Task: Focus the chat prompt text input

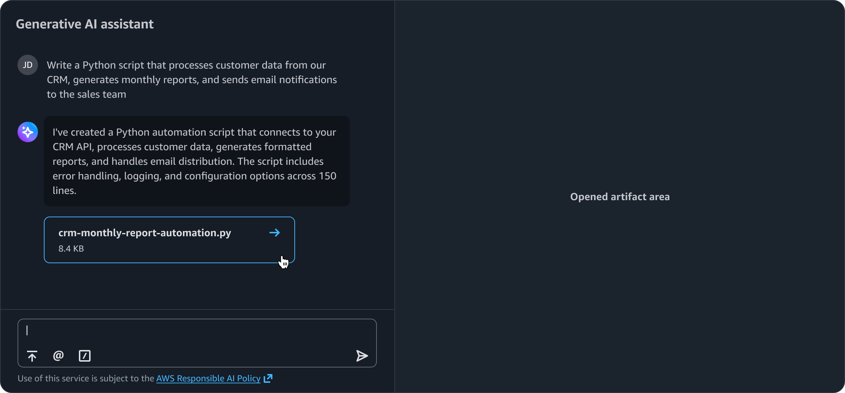Action: (x=197, y=331)
